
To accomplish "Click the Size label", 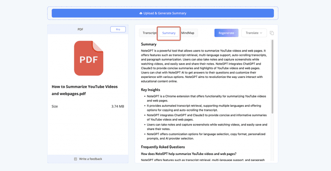I will 55,106.
